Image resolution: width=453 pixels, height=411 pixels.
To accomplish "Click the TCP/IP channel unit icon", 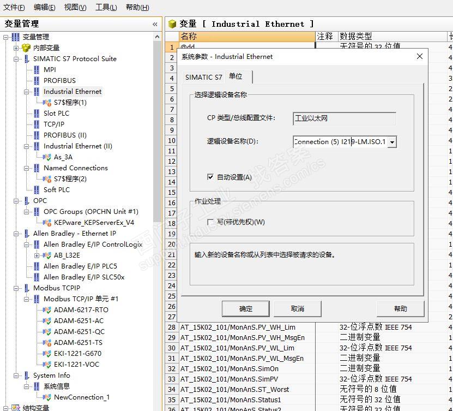I will tap(37, 124).
